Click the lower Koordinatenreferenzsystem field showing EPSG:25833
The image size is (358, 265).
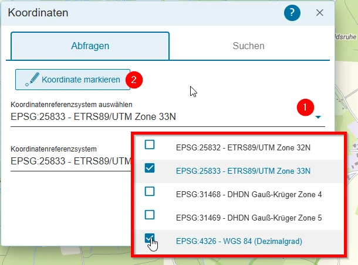(71, 161)
